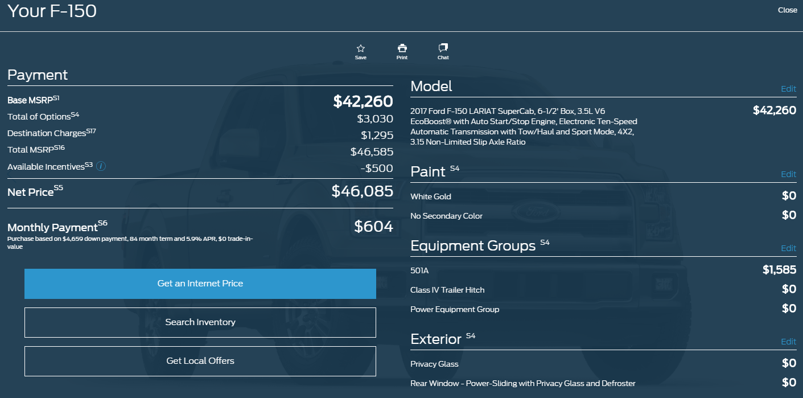
Task: Edit the Exterior section
Action: [788, 342]
